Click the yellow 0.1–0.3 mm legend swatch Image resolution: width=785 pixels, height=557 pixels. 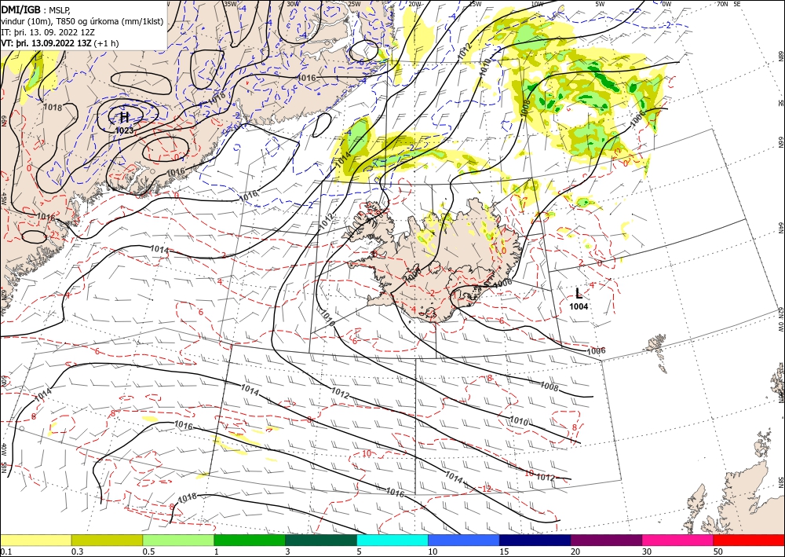pyautogui.click(x=35, y=540)
